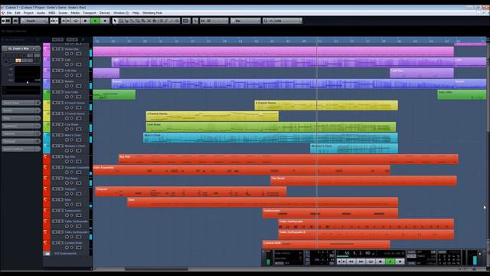Viewport: 490px width, 276px height.
Task: Solo the Basses track
Action: coord(60,81)
